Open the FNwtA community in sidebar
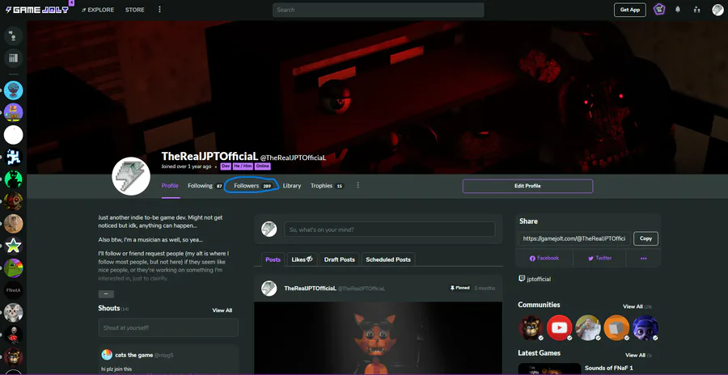The width and height of the screenshot is (728, 375). (x=14, y=290)
